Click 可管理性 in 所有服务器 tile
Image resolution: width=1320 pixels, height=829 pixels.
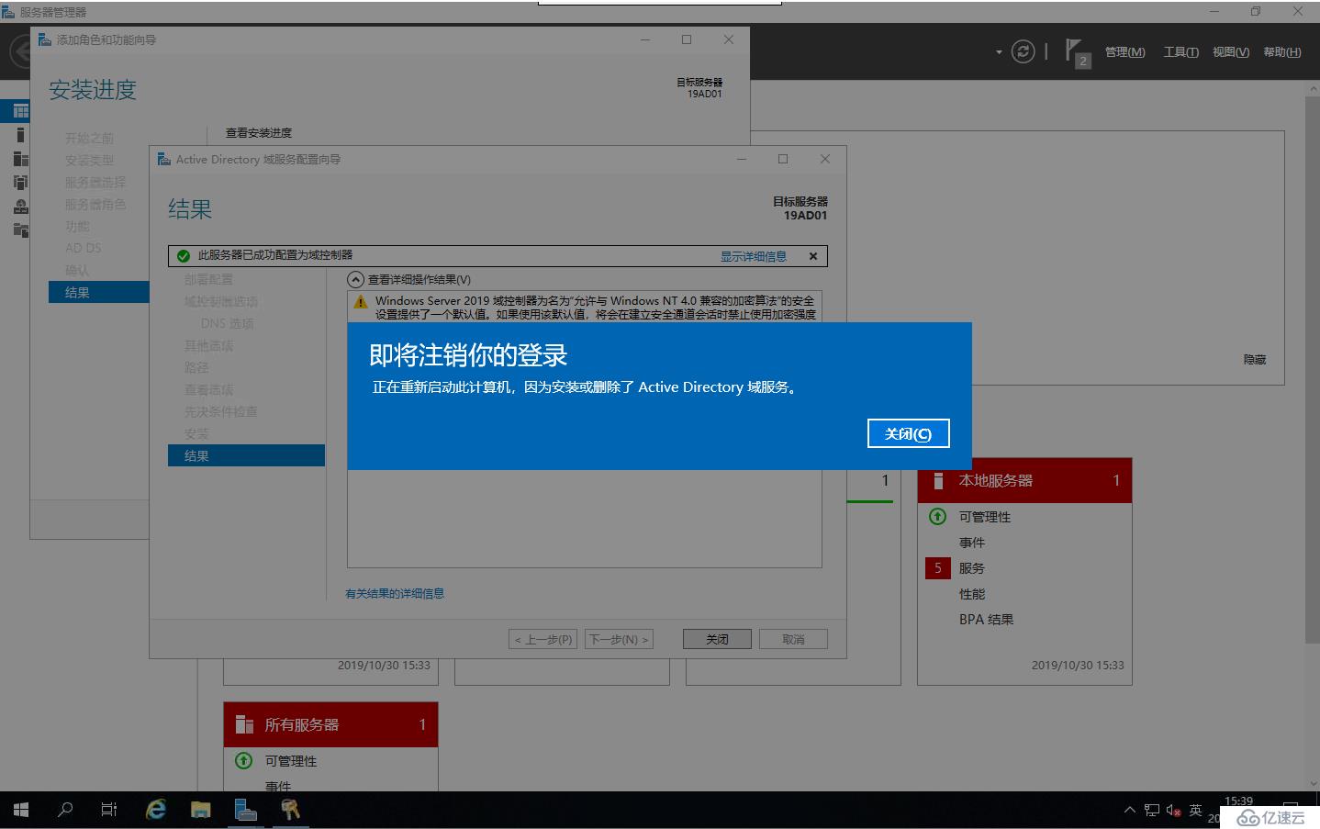click(290, 761)
